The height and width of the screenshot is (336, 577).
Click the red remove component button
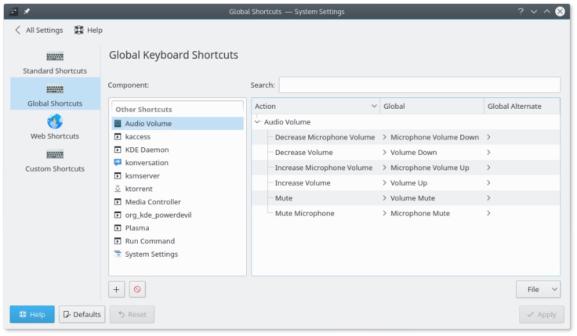(137, 289)
